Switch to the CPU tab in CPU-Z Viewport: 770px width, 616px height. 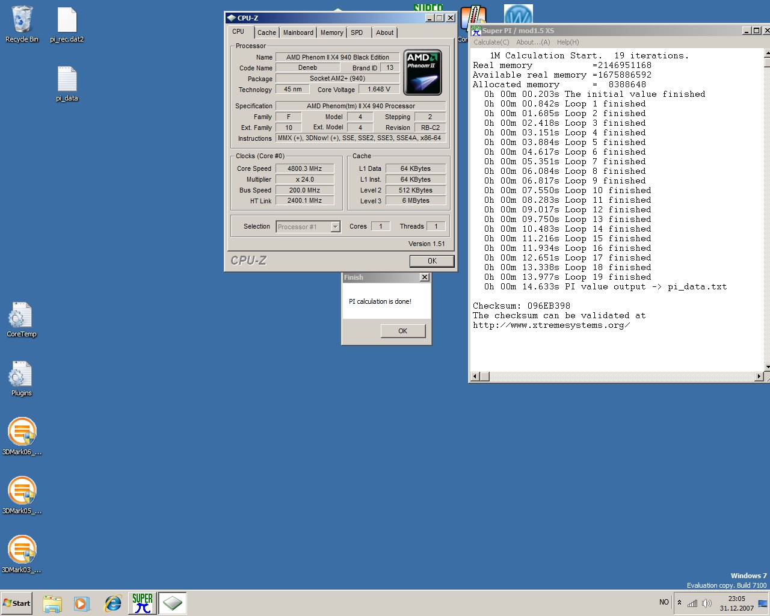tap(239, 32)
